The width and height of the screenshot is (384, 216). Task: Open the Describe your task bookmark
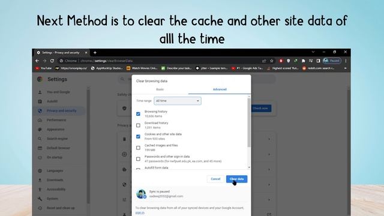coord(177,68)
